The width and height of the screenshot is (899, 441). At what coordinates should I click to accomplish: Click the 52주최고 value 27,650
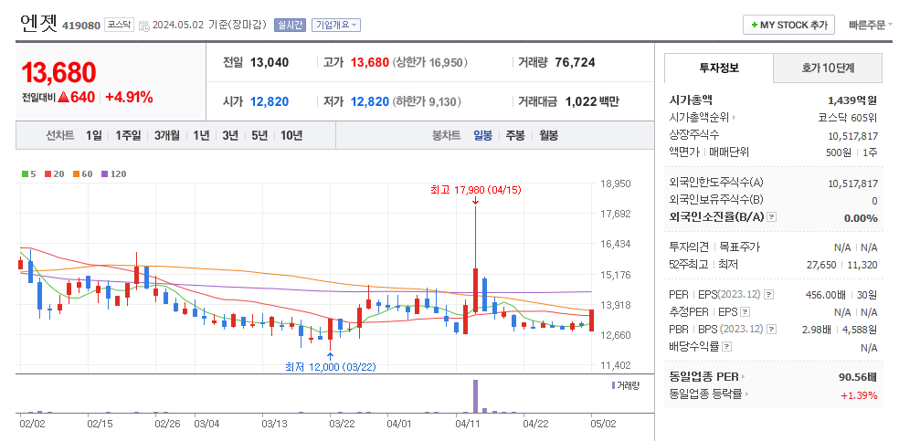(823, 265)
